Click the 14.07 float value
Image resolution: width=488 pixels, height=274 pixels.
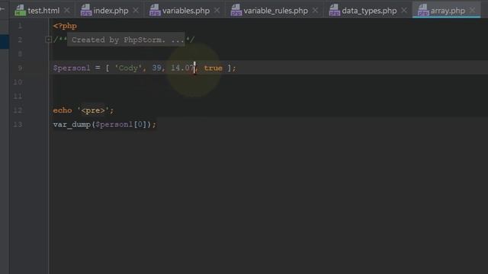point(182,68)
